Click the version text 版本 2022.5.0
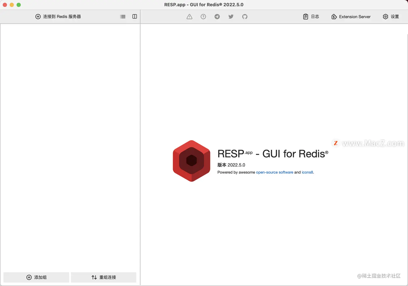Viewport: 408px width, 286px height. click(x=231, y=165)
